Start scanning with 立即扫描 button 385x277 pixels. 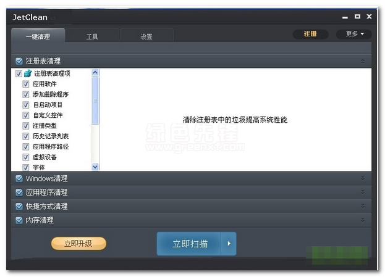point(189,244)
